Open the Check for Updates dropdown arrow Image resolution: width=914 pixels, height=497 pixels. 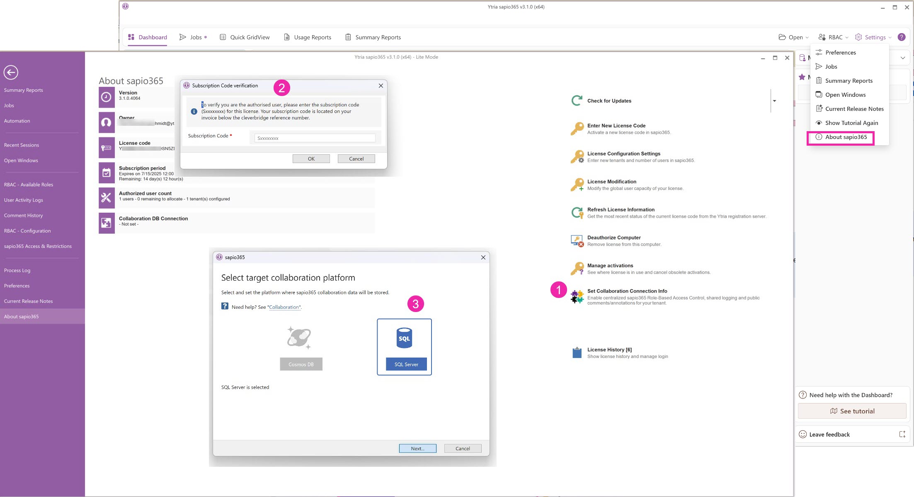click(774, 101)
